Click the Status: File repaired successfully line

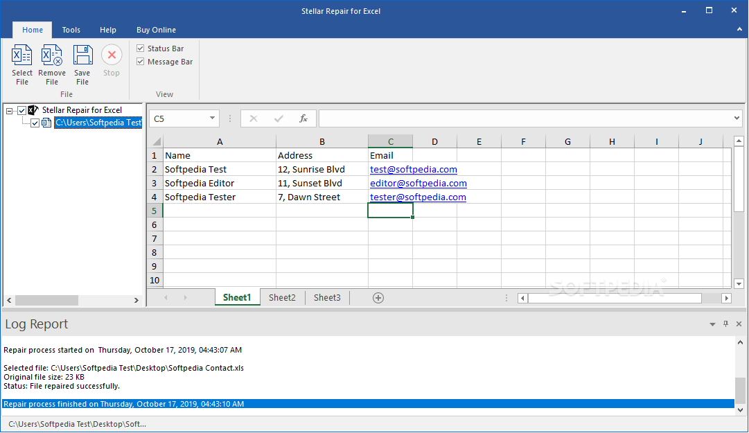click(62, 386)
